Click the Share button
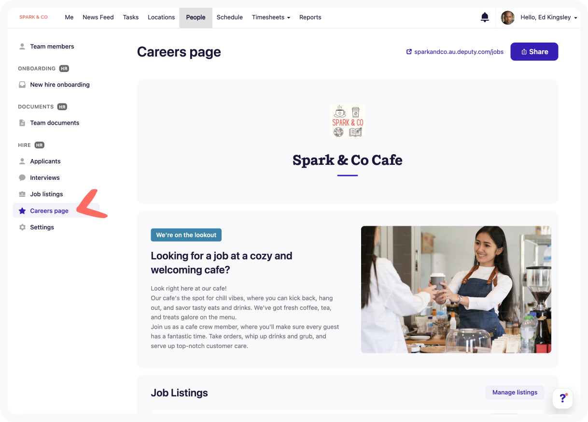588x422 pixels. pyautogui.click(x=534, y=52)
